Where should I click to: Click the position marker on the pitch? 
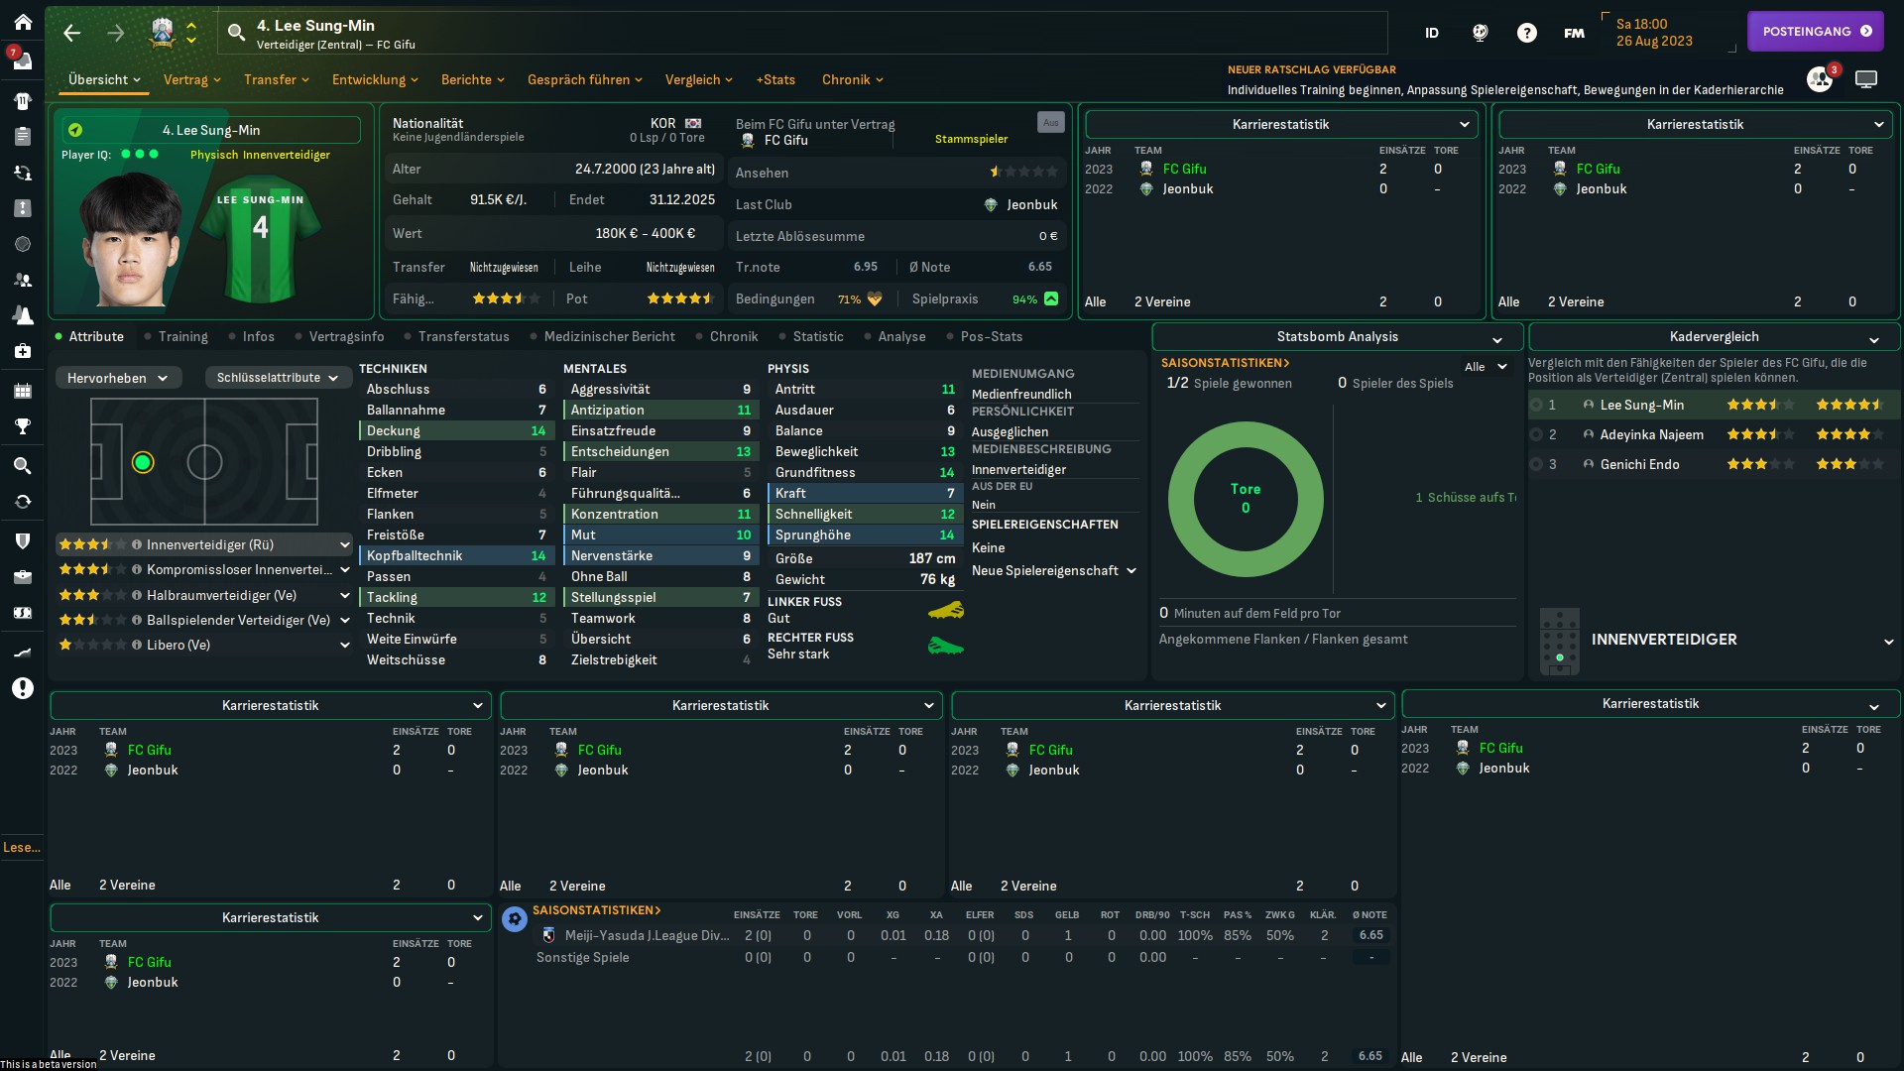point(143,462)
